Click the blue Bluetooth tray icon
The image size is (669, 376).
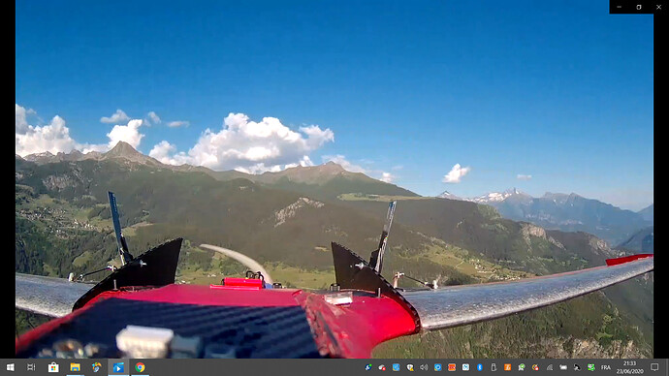click(480, 367)
